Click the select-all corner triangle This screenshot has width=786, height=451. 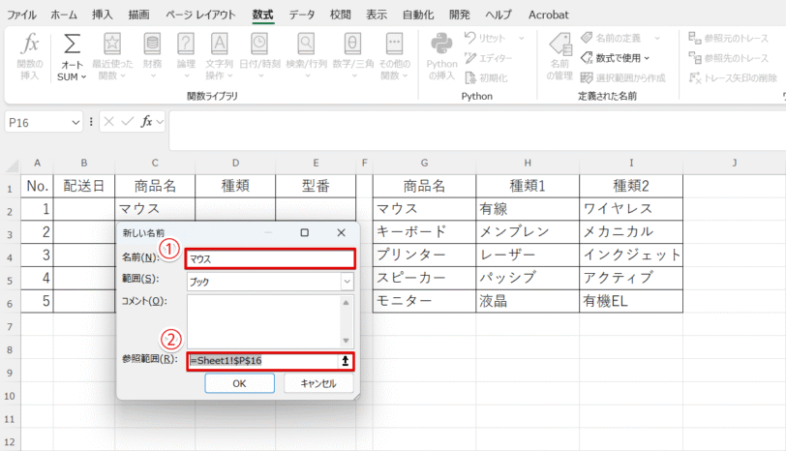tap(12, 165)
